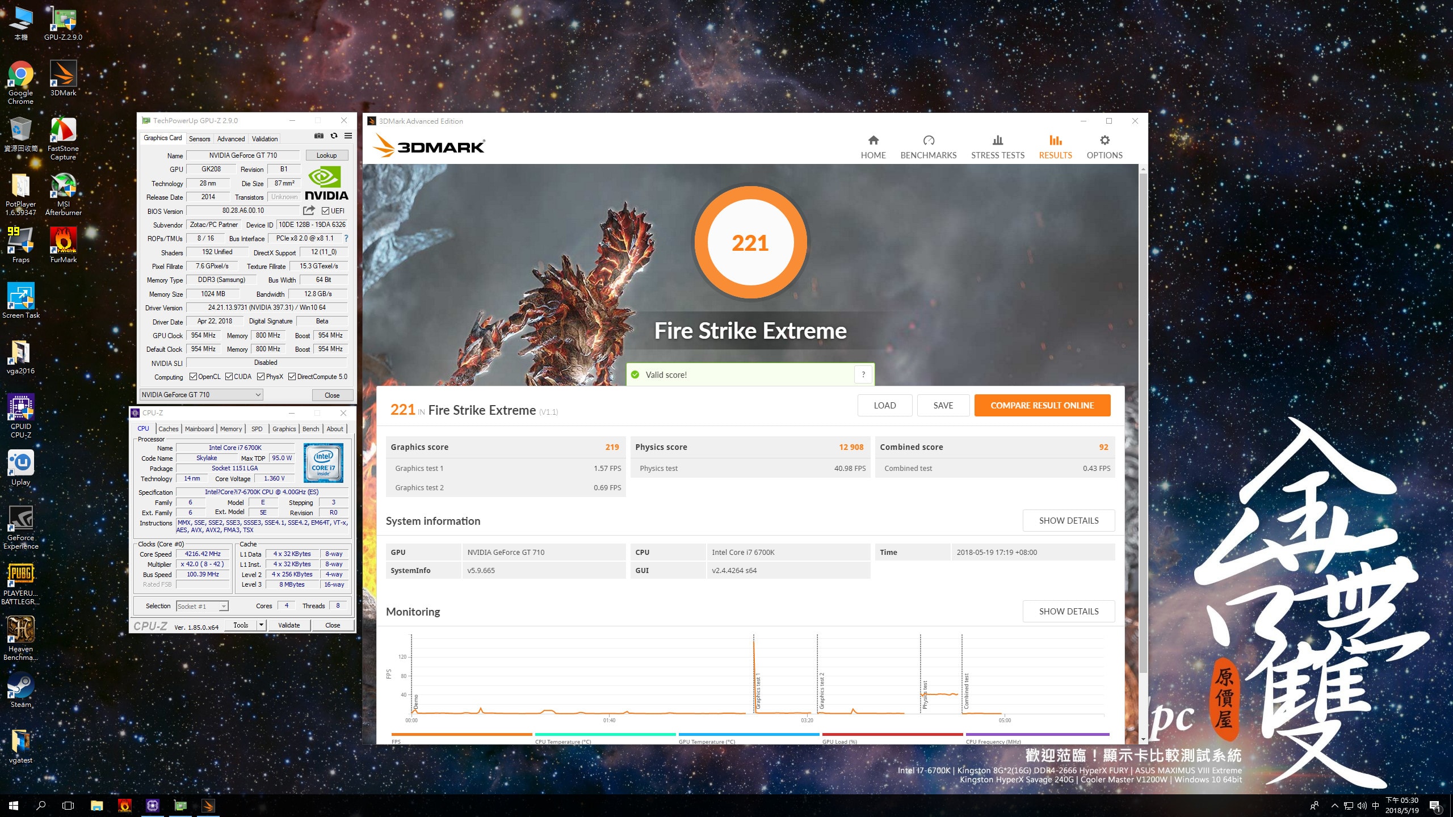Viewport: 1453px width, 817px height.
Task: Launch FurMark from the desktop
Action: (x=63, y=245)
